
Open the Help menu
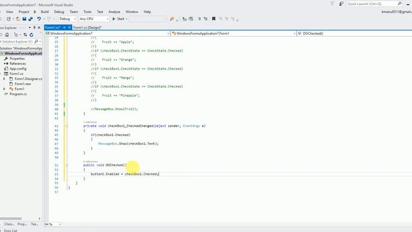147,12
